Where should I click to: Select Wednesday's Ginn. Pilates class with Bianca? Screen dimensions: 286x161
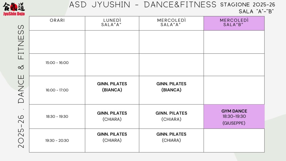click(x=171, y=87)
